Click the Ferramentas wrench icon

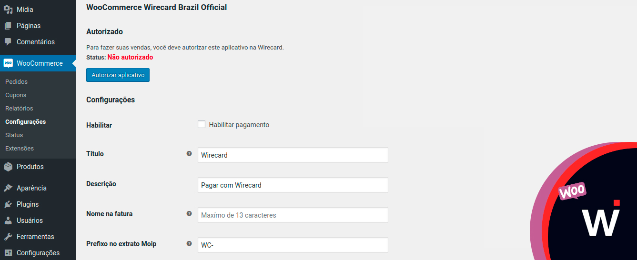pyautogui.click(x=8, y=237)
